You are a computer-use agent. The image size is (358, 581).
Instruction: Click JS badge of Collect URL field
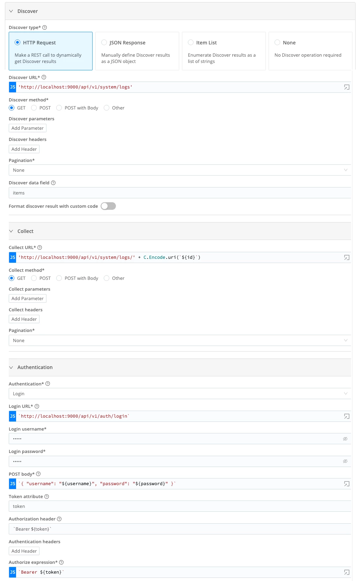click(x=13, y=257)
